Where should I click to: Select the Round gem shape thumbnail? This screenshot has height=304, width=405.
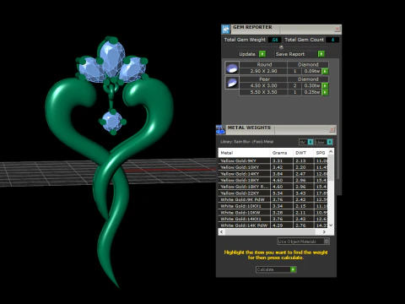(232, 68)
